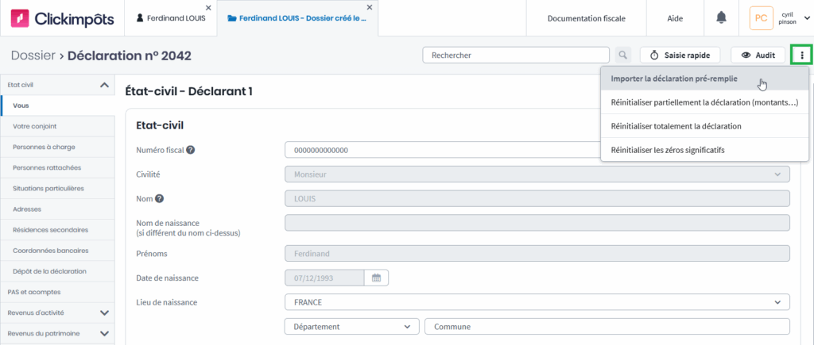Collapse the Etat civil sidebar section
Image resolution: width=814 pixels, height=345 pixels.
[x=104, y=85]
